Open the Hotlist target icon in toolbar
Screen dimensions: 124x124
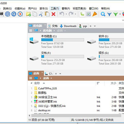tap(8, 14)
